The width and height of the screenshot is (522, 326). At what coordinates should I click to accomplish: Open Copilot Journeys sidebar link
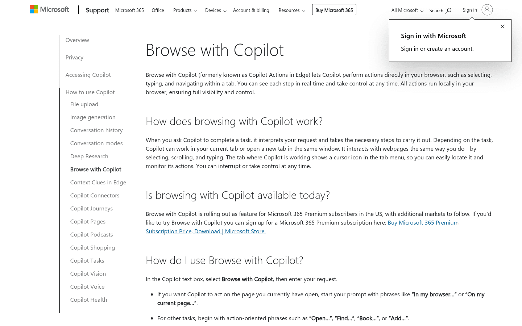click(91, 208)
